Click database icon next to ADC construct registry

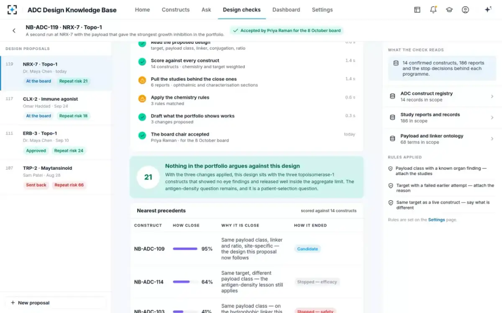[392, 96]
